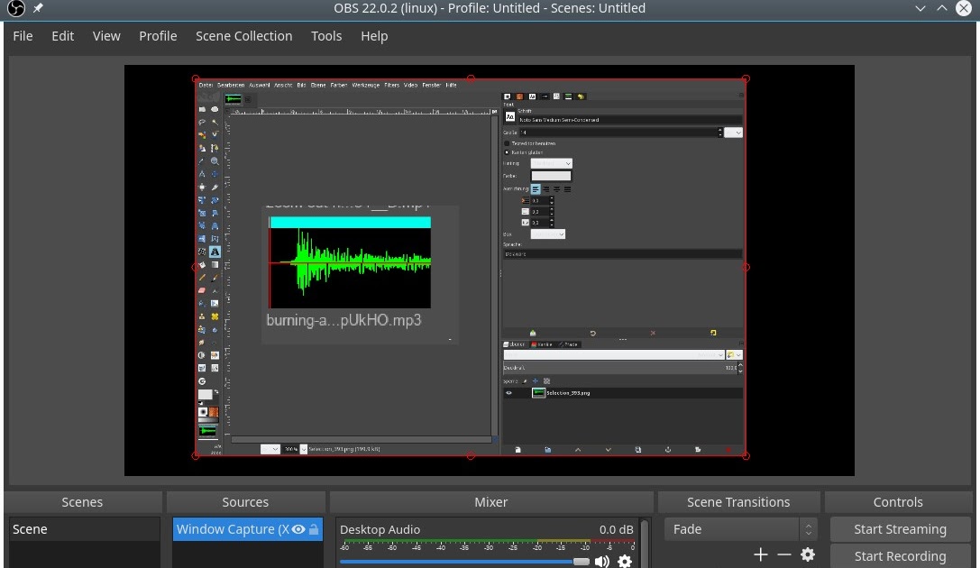Screen dimensions: 980x568
Task: Click Start Streaming button
Action: (x=900, y=529)
